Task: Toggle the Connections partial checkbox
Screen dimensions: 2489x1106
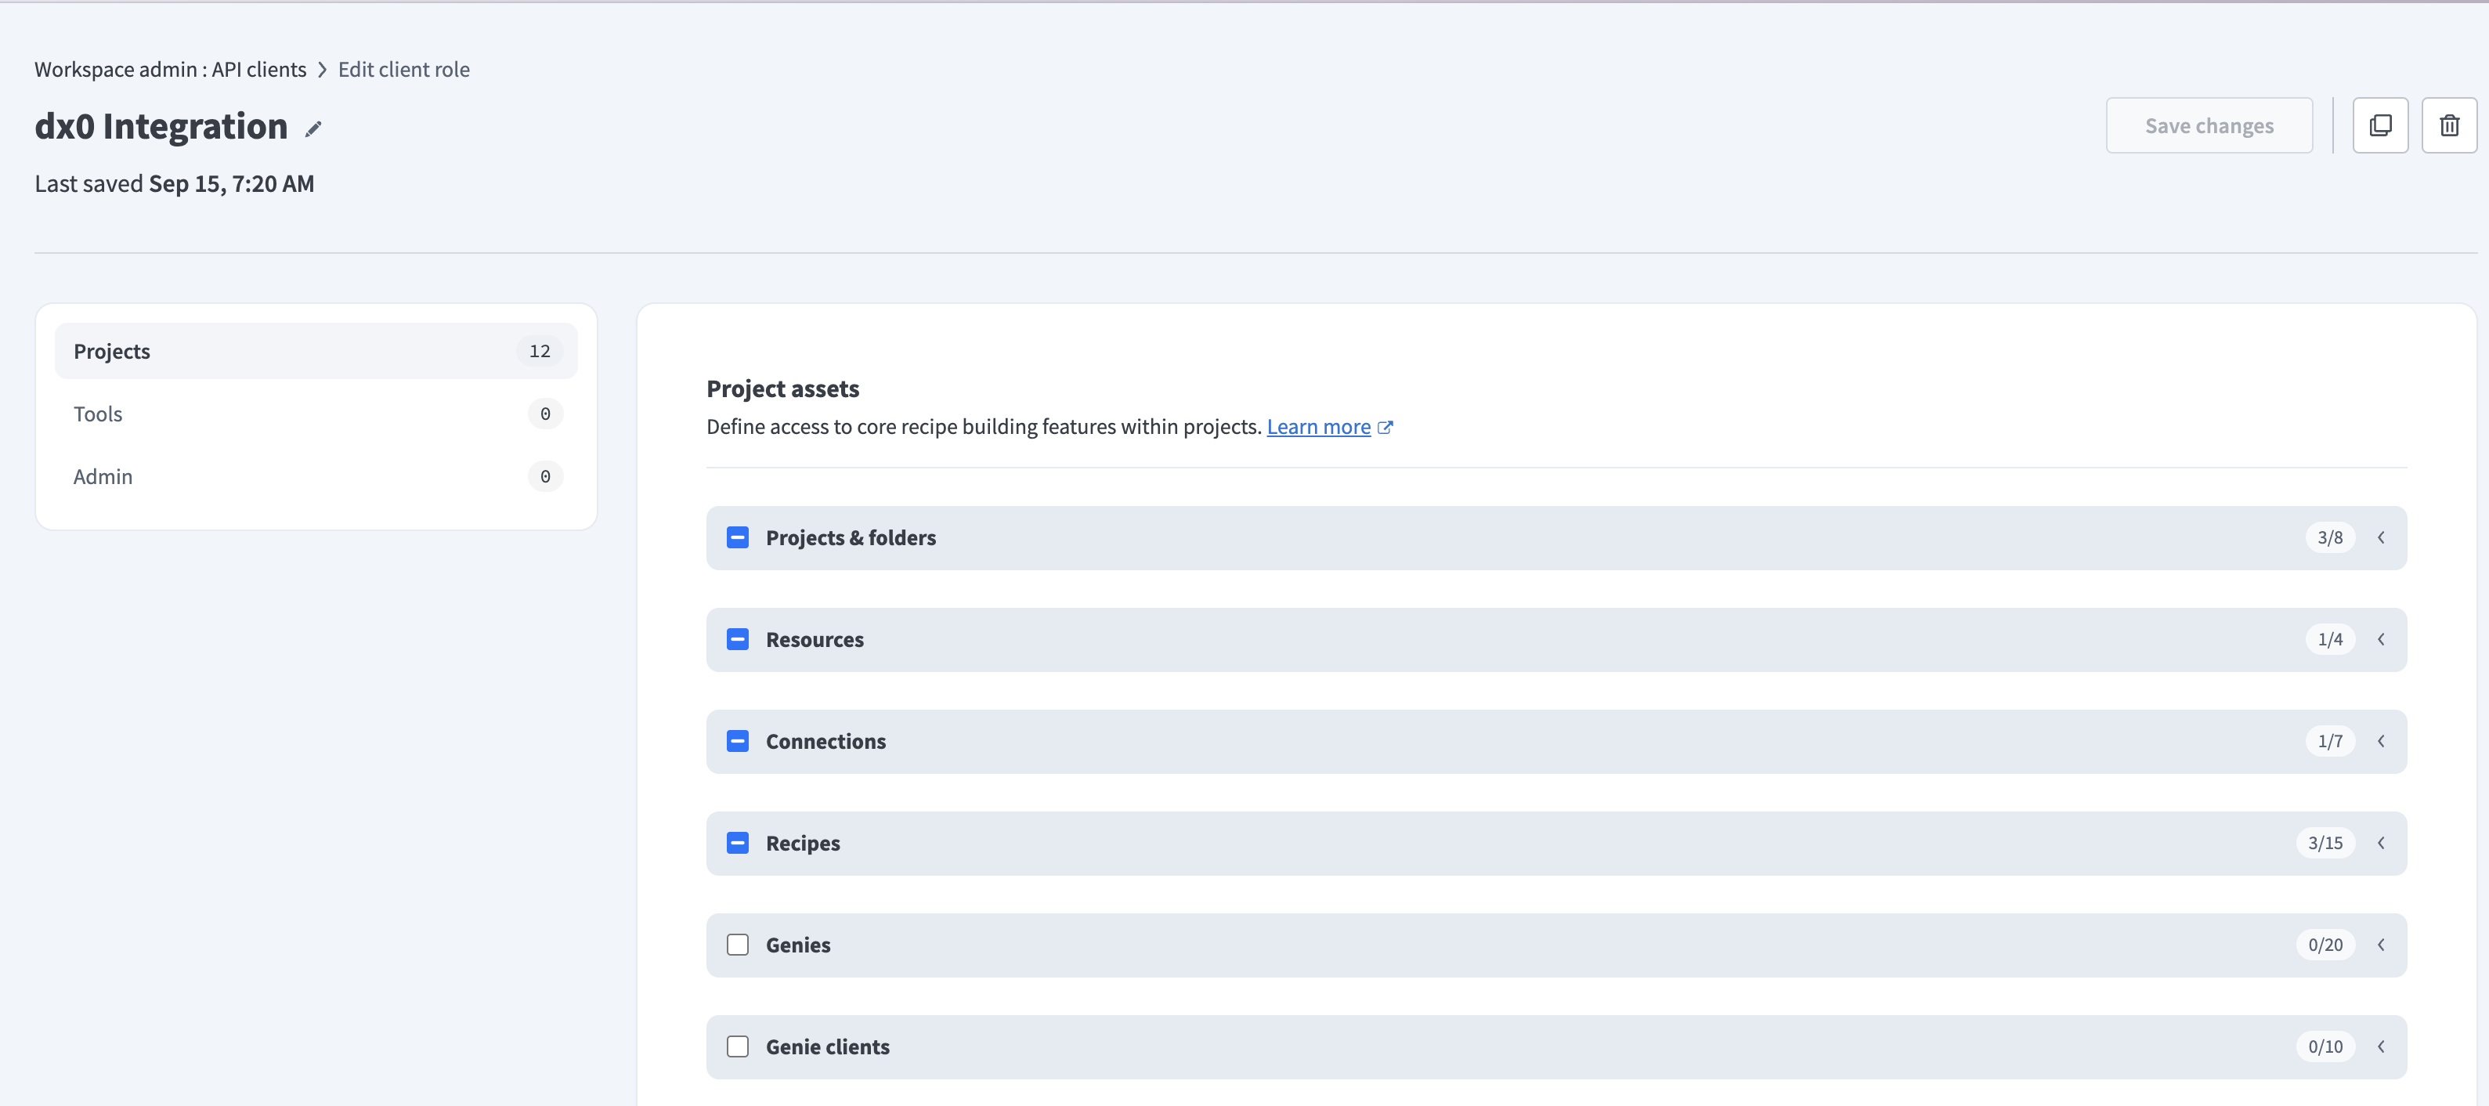Action: (737, 741)
